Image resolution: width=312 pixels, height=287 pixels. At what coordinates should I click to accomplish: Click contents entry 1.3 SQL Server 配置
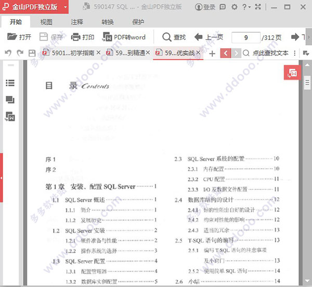pos(105,261)
